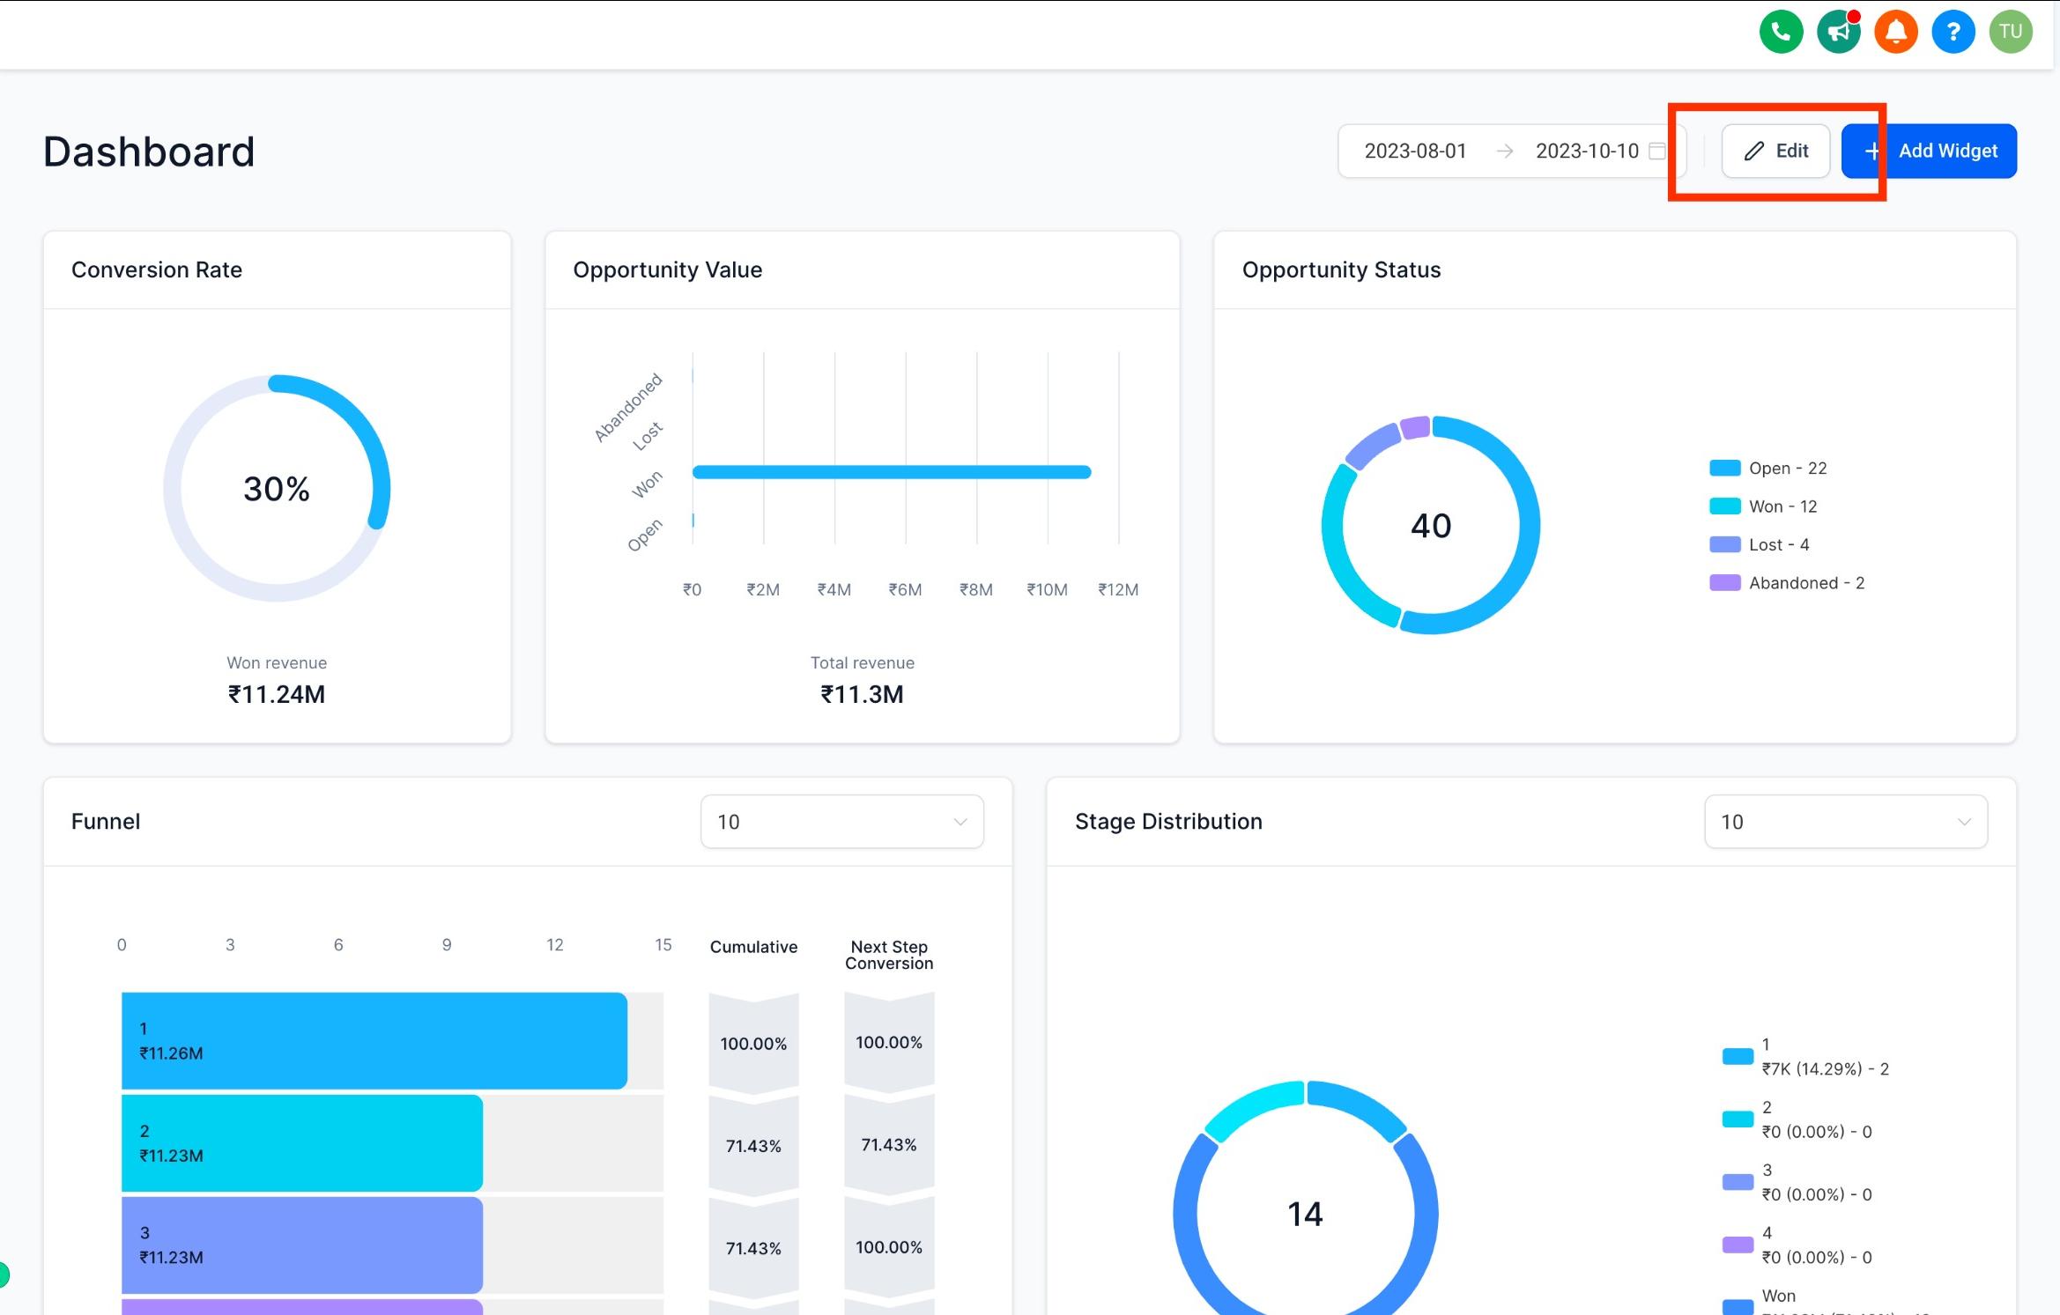This screenshot has width=2060, height=1315.
Task: Open the megaphone announcements icon
Action: tap(1838, 32)
